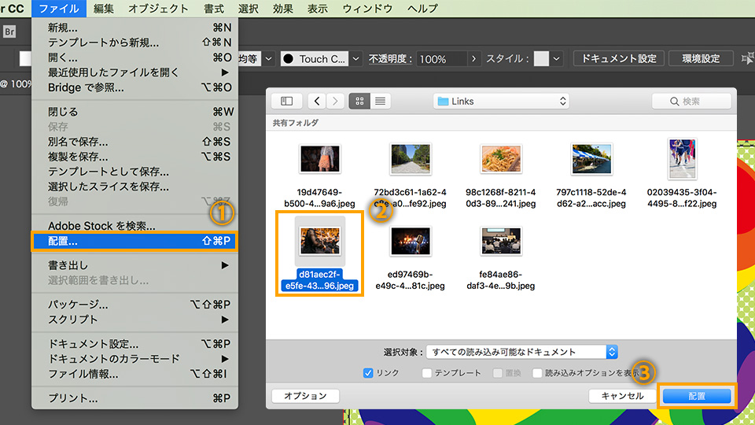Open the オブジェクト menu
The image size is (755, 425).
click(158, 9)
